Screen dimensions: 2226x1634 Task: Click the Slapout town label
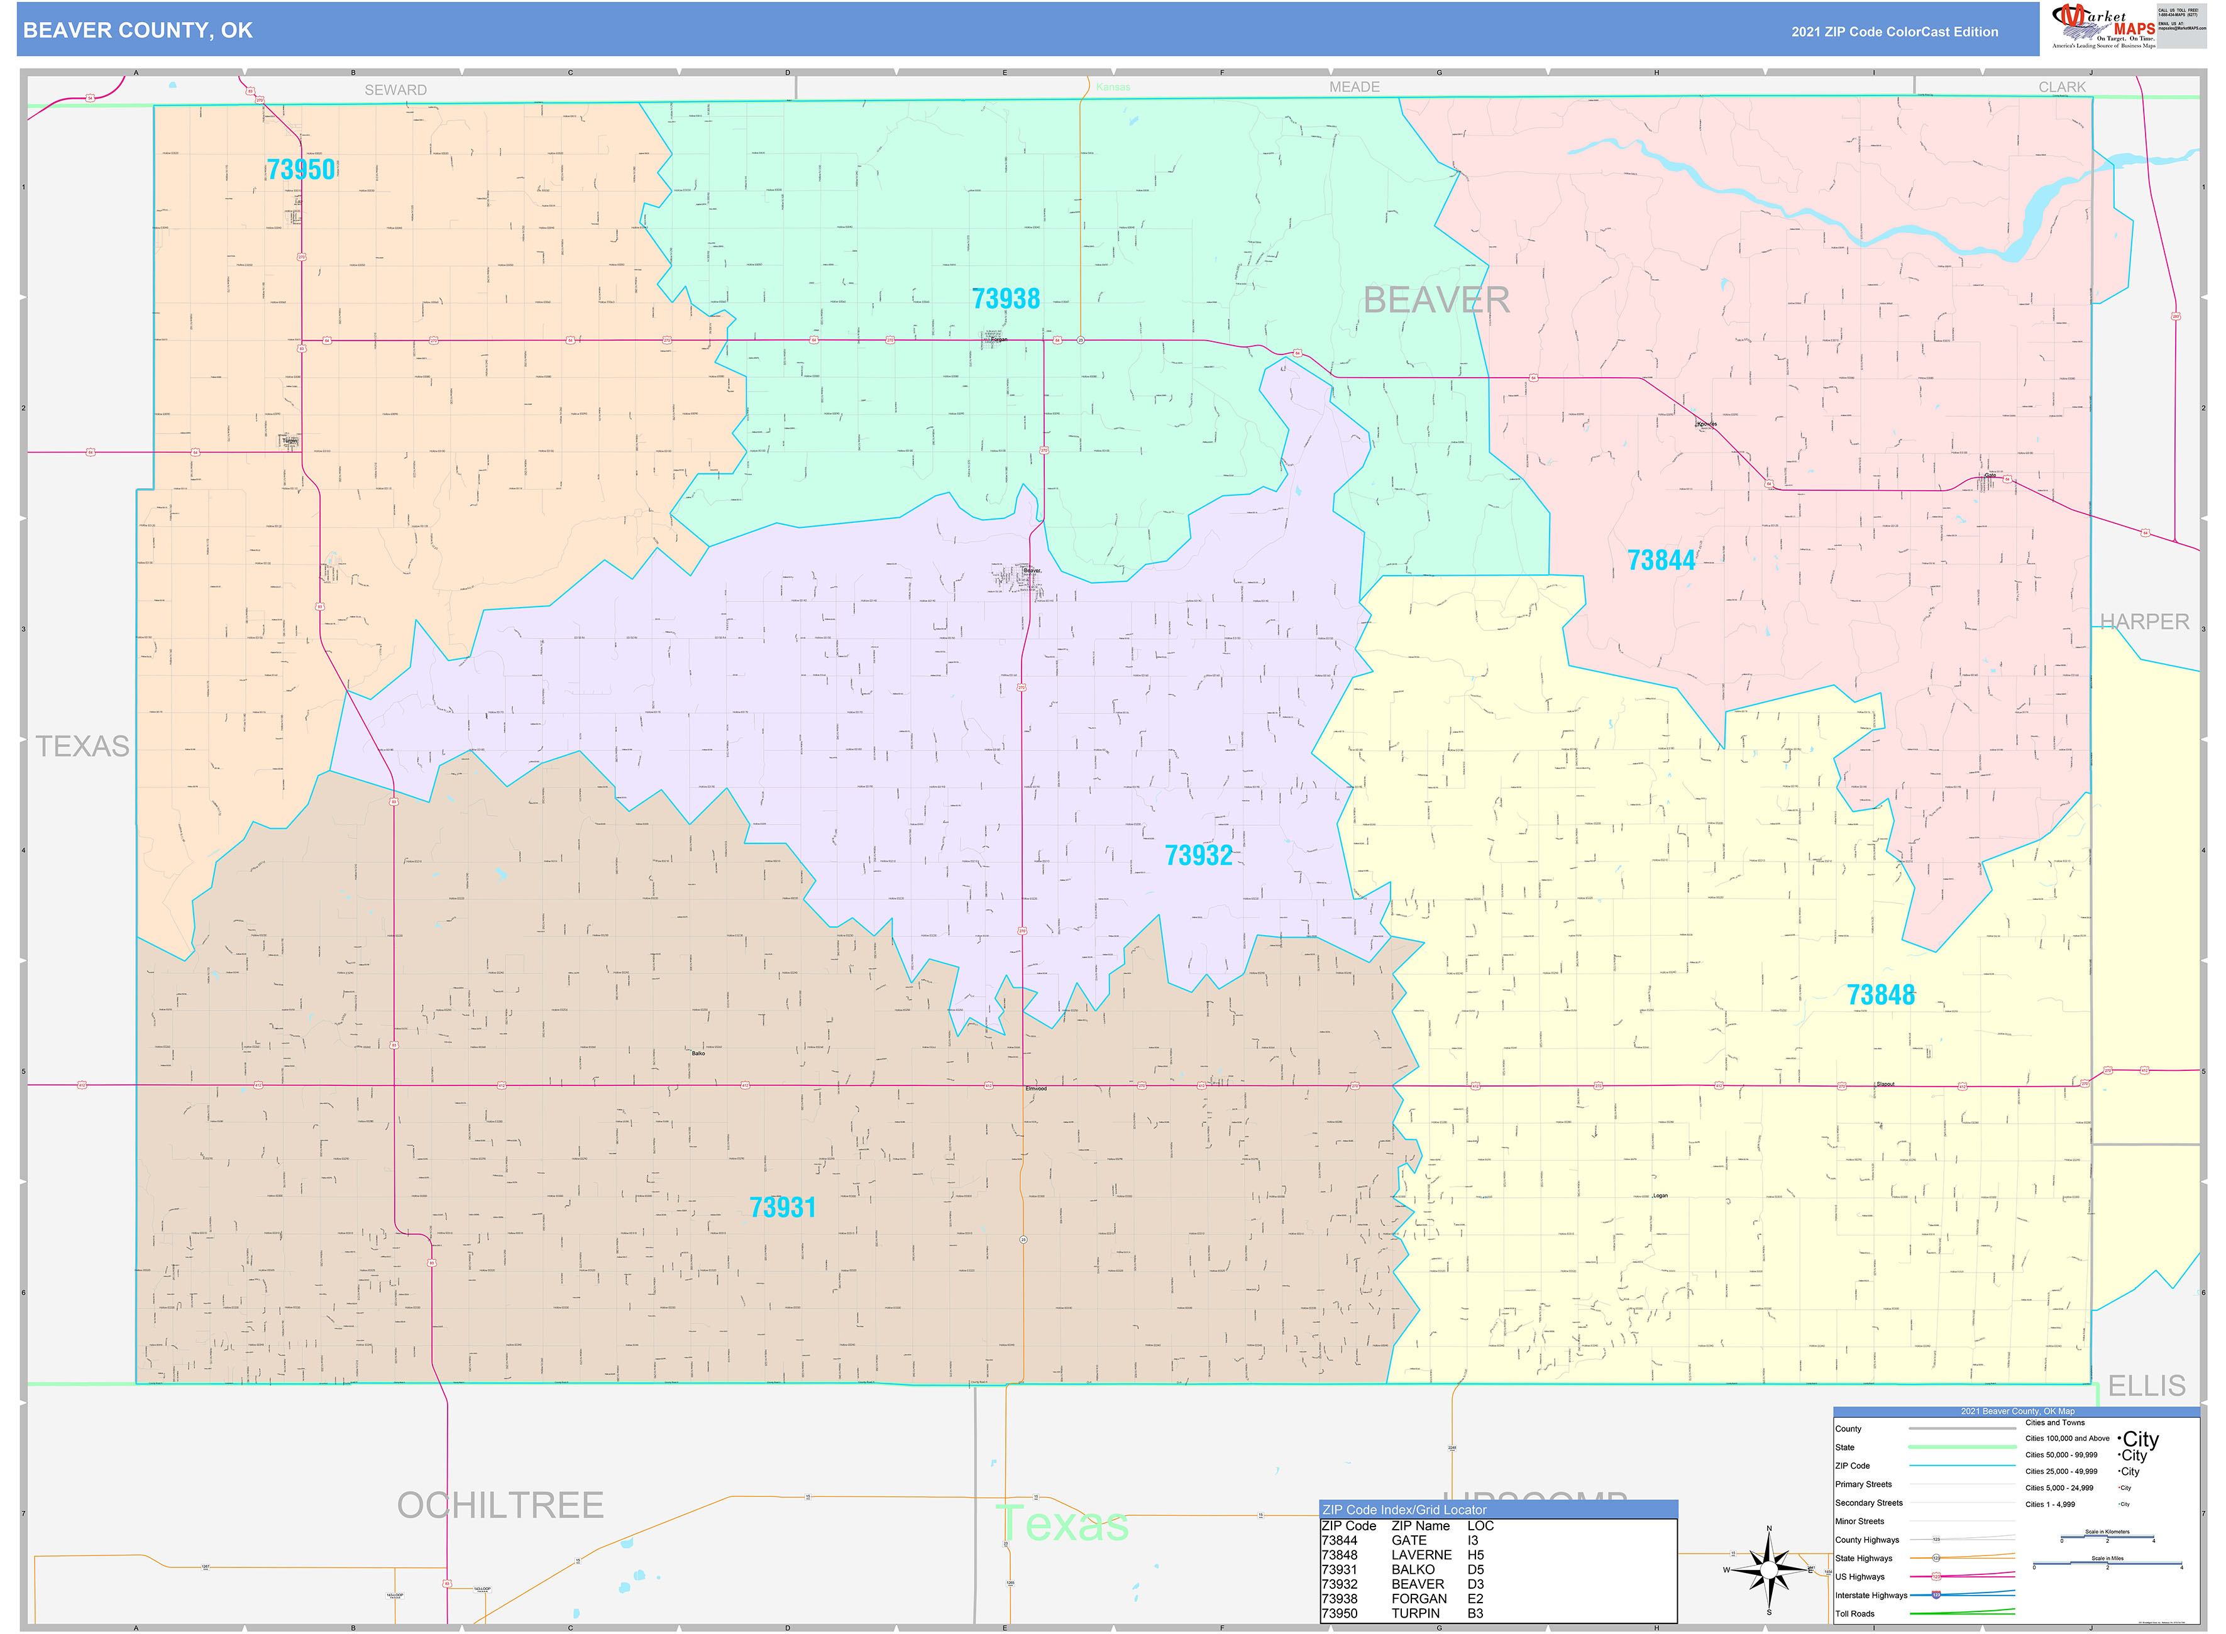(x=1886, y=1084)
